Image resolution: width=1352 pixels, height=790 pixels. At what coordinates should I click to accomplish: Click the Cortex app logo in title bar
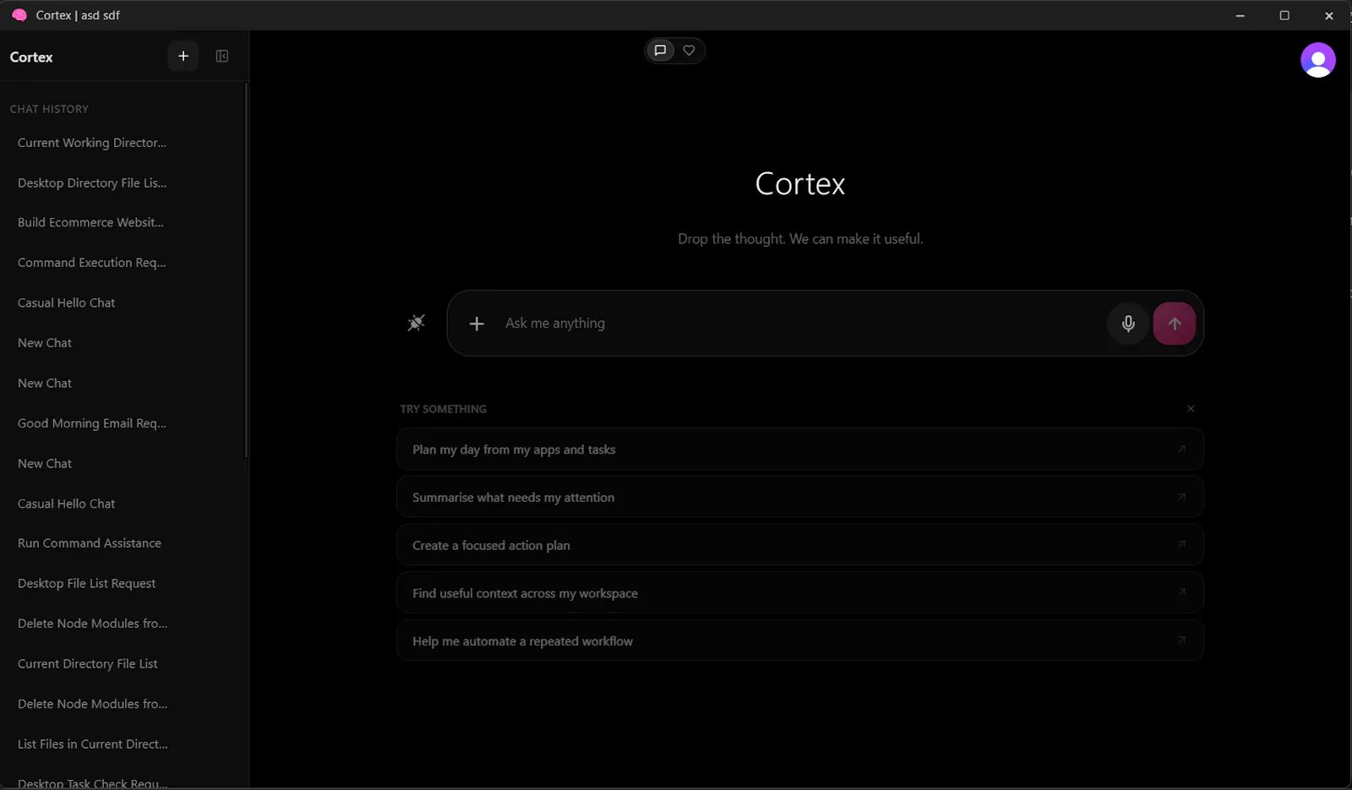[19, 15]
